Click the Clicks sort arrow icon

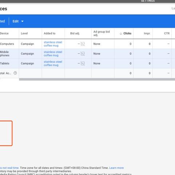121,34
